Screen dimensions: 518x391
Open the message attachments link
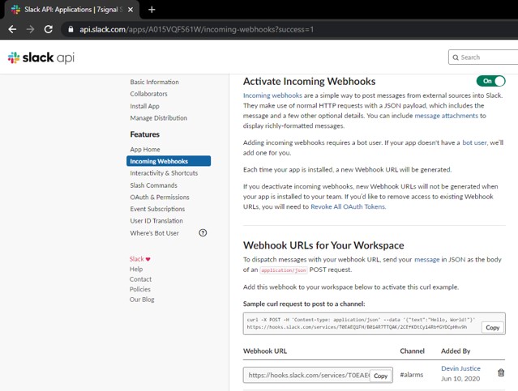[x=450, y=116]
